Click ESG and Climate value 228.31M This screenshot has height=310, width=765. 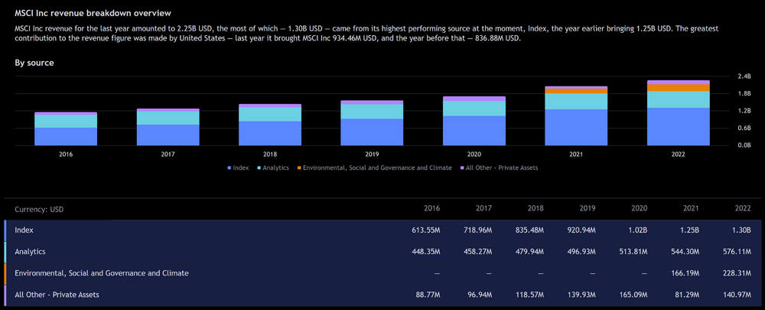736,273
